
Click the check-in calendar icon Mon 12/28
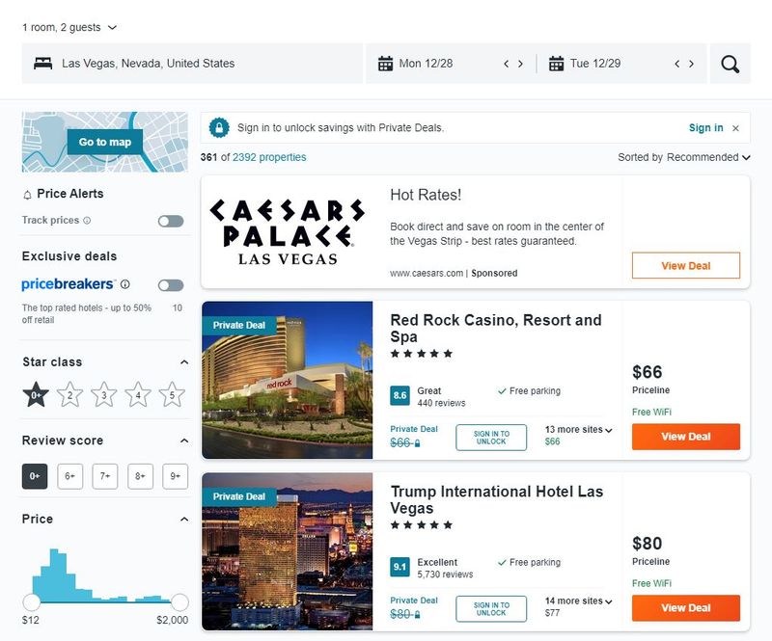(x=385, y=65)
